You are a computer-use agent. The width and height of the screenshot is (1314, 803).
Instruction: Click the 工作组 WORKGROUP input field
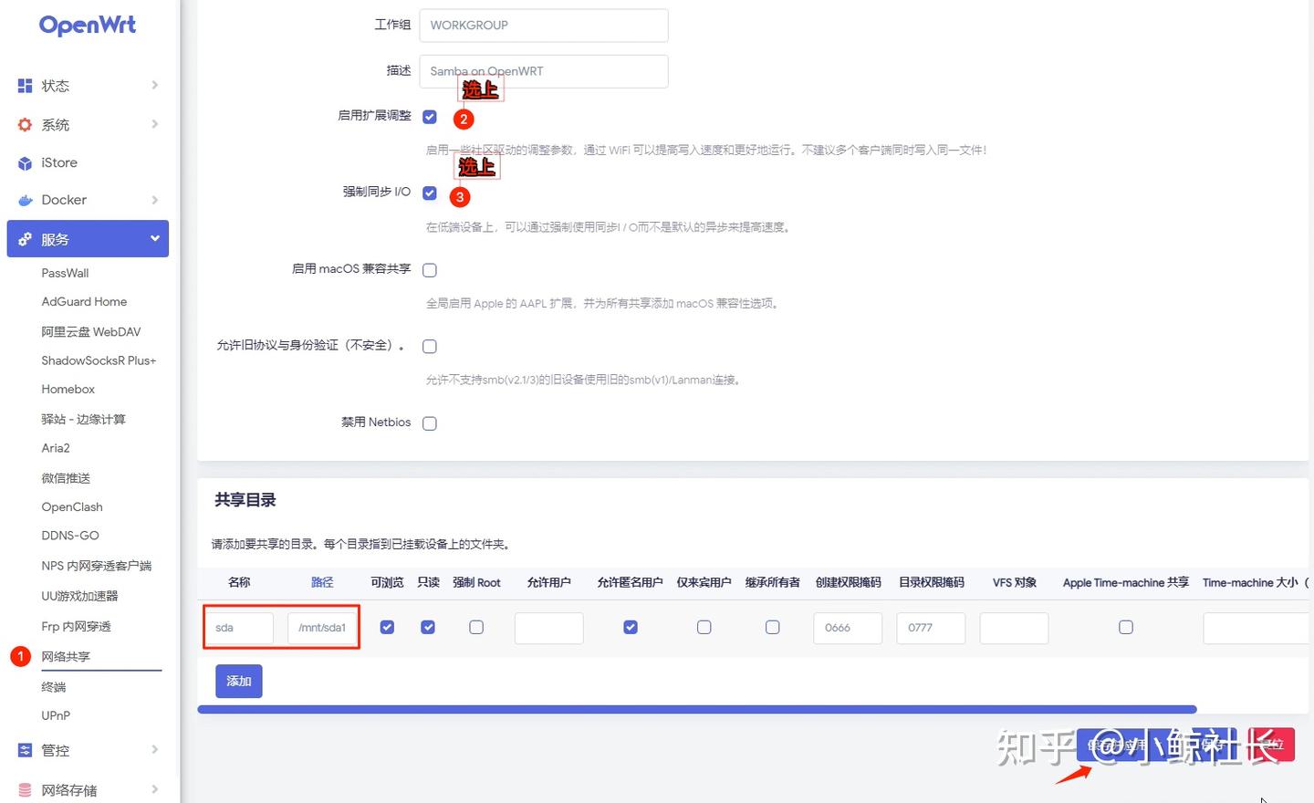click(543, 25)
